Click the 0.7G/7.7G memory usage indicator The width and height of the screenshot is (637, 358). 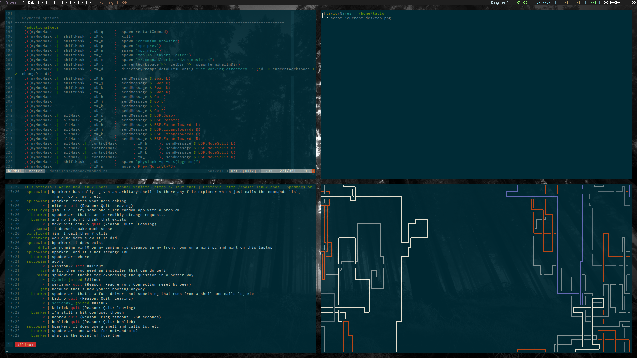[x=543, y=3]
